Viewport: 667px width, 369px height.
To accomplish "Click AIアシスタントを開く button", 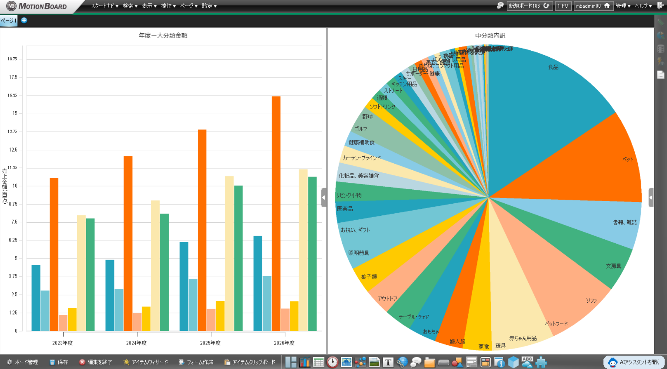I will pyautogui.click(x=635, y=362).
